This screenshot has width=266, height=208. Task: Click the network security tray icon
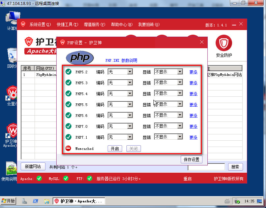pyautogui.click(x=237, y=201)
